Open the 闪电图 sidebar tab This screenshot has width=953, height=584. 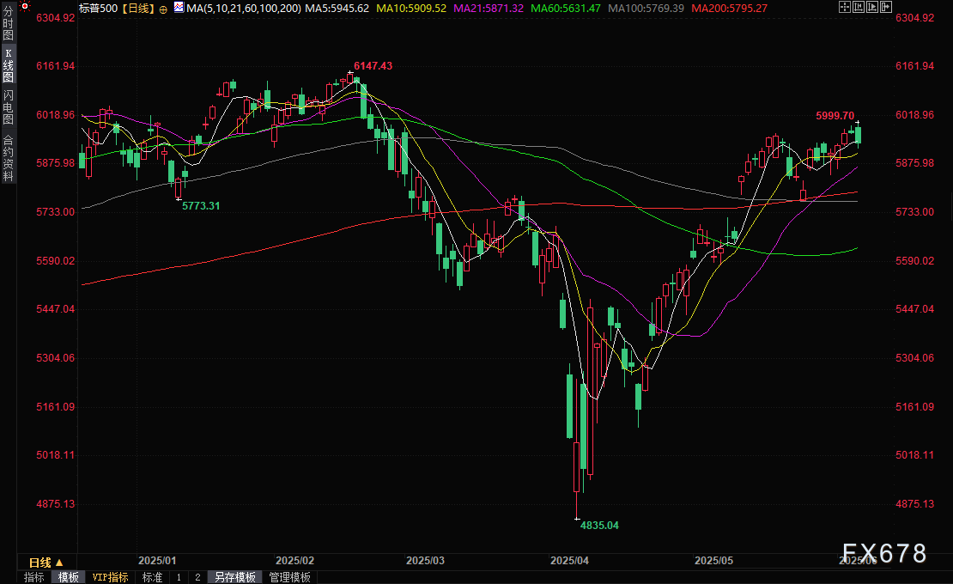point(8,107)
